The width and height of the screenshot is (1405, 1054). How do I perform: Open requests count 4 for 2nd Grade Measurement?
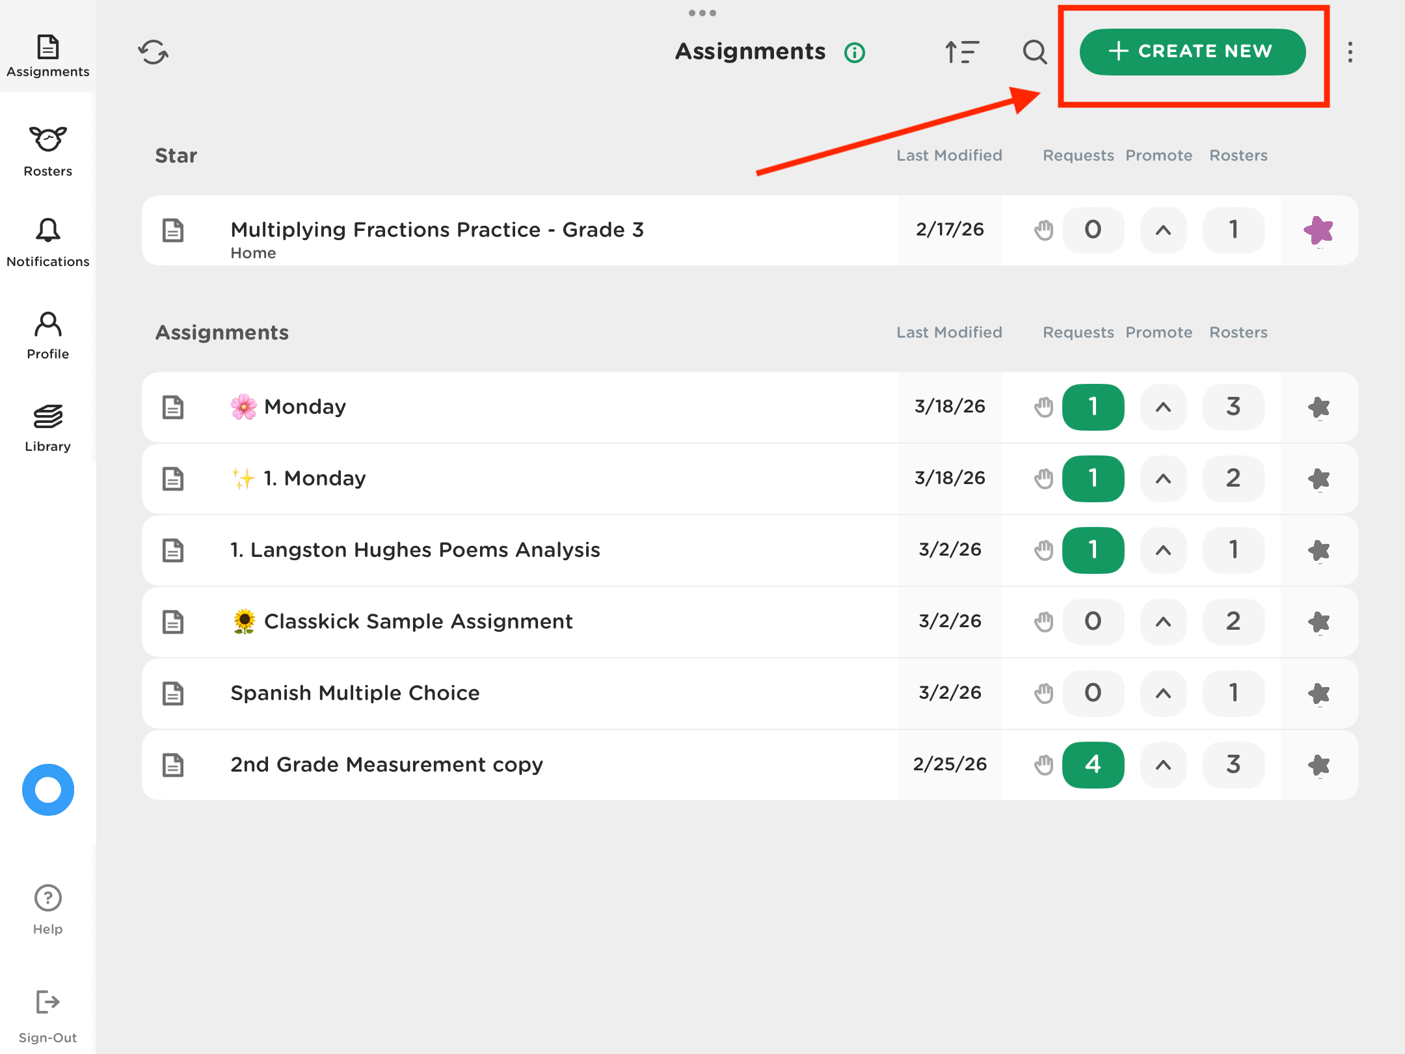pos(1093,765)
